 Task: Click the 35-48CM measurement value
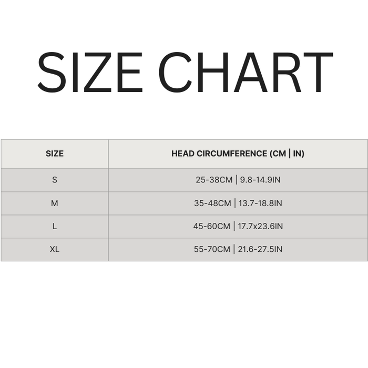tap(213, 203)
